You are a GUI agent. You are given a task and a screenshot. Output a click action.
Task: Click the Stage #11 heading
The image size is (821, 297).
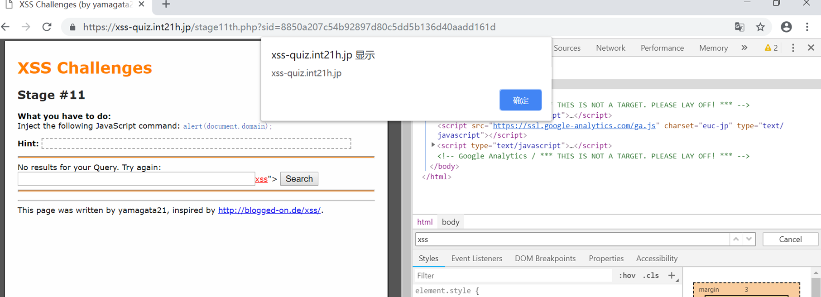tap(51, 95)
